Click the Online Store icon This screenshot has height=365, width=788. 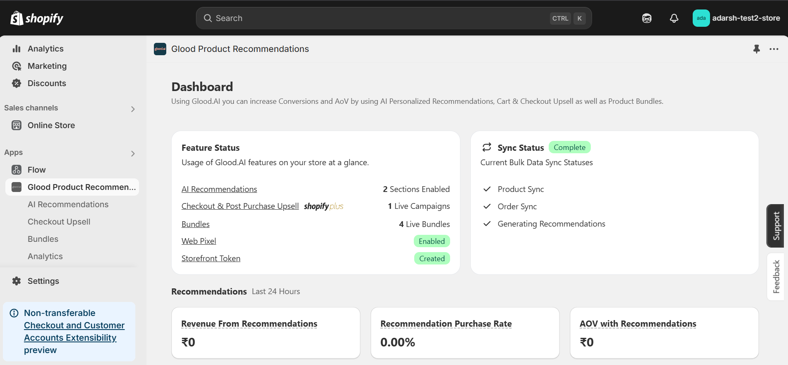point(17,125)
